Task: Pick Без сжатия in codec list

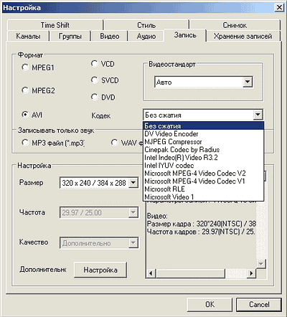Action: click(204, 126)
